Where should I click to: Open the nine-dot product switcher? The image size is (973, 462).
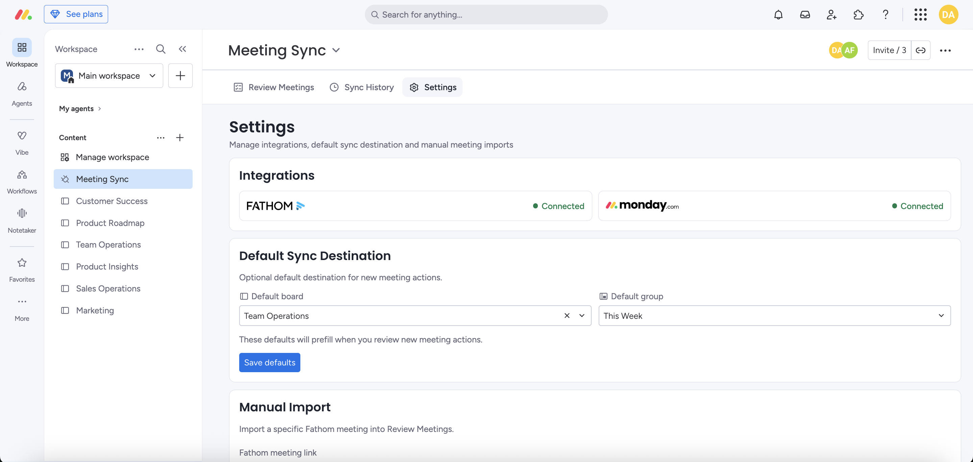921,15
